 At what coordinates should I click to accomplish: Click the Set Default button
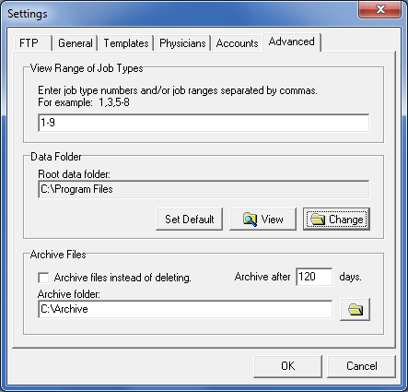pyautogui.click(x=189, y=220)
